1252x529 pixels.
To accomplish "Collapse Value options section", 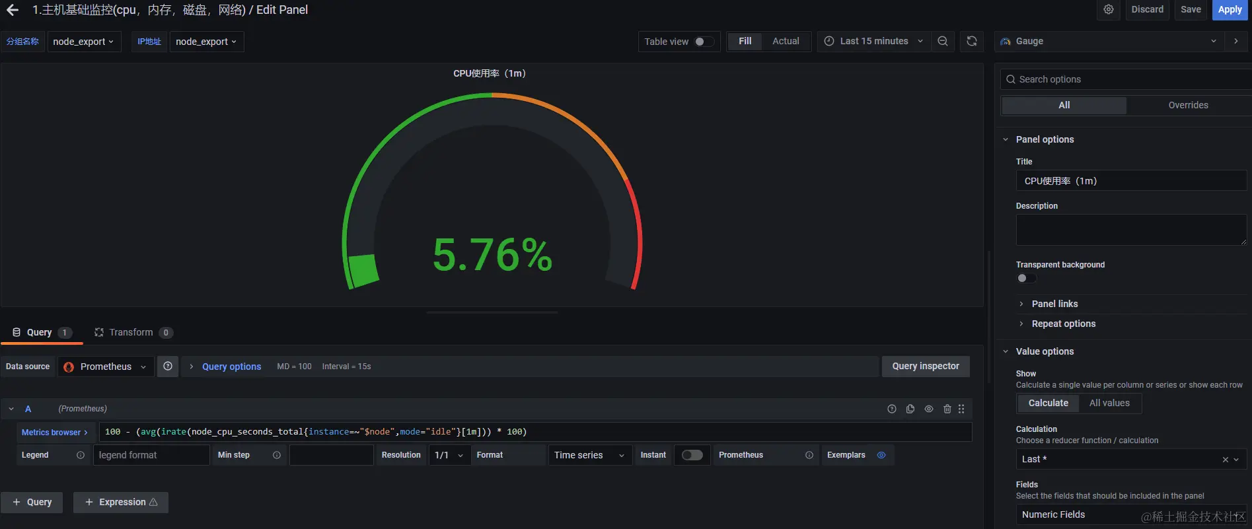I will [1045, 351].
